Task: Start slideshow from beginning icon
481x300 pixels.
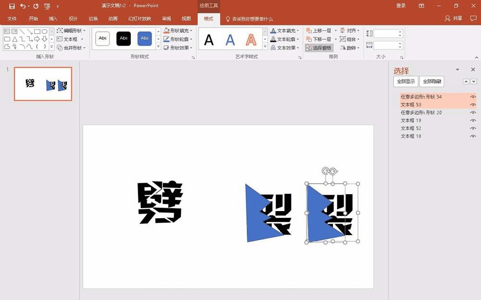Action: 47,6
